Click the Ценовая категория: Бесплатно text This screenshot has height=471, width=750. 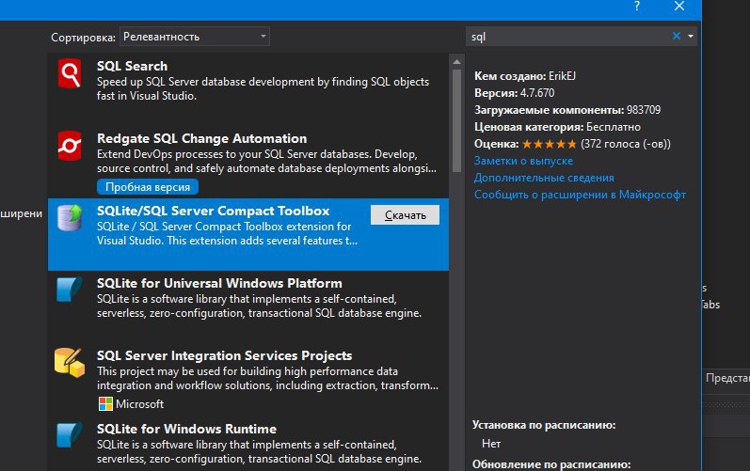click(x=557, y=127)
